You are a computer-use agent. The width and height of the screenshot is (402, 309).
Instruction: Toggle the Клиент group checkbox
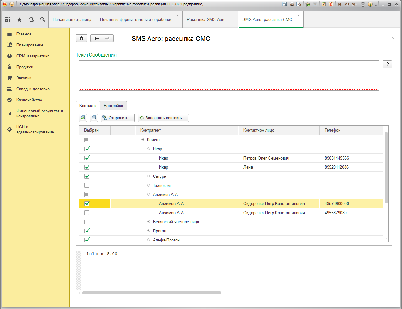coord(87,140)
